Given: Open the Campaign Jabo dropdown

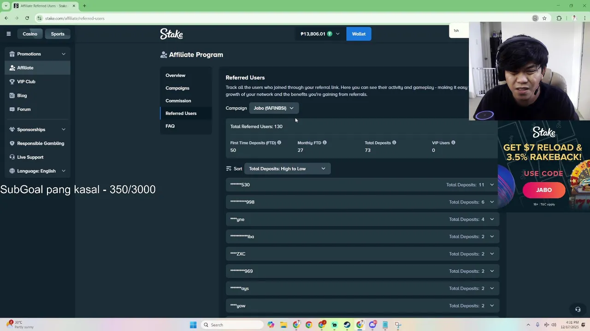Looking at the screenshot, I should 274,108.
